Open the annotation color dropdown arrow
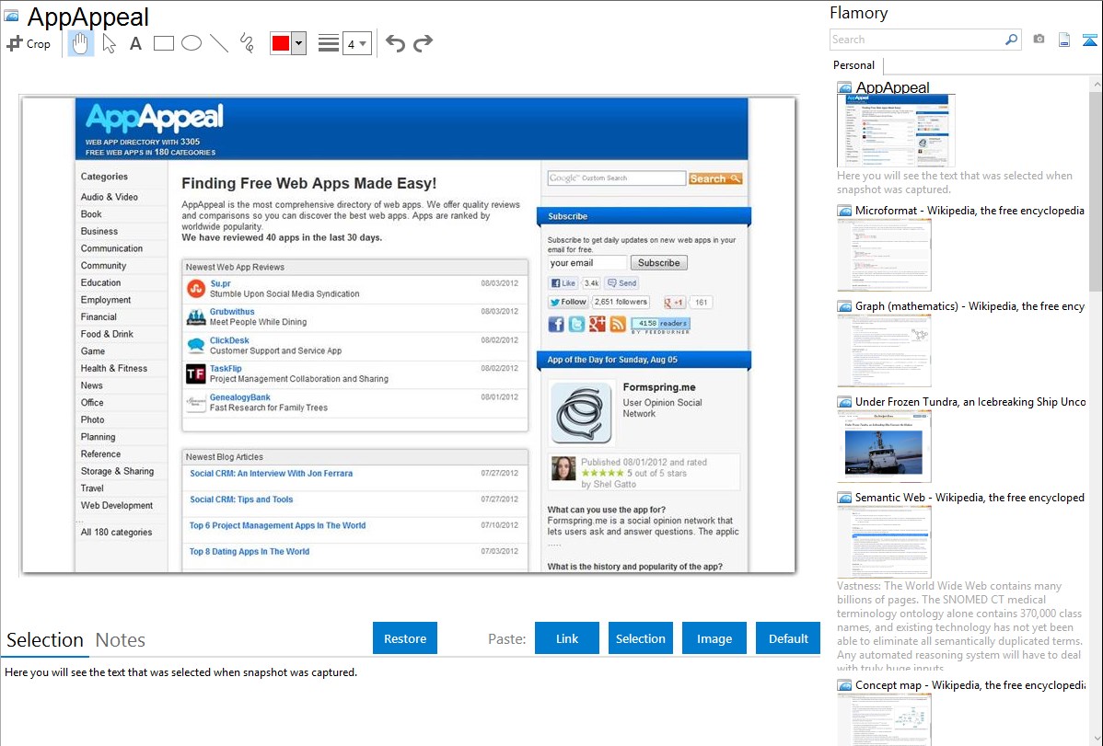 [298, 43]
